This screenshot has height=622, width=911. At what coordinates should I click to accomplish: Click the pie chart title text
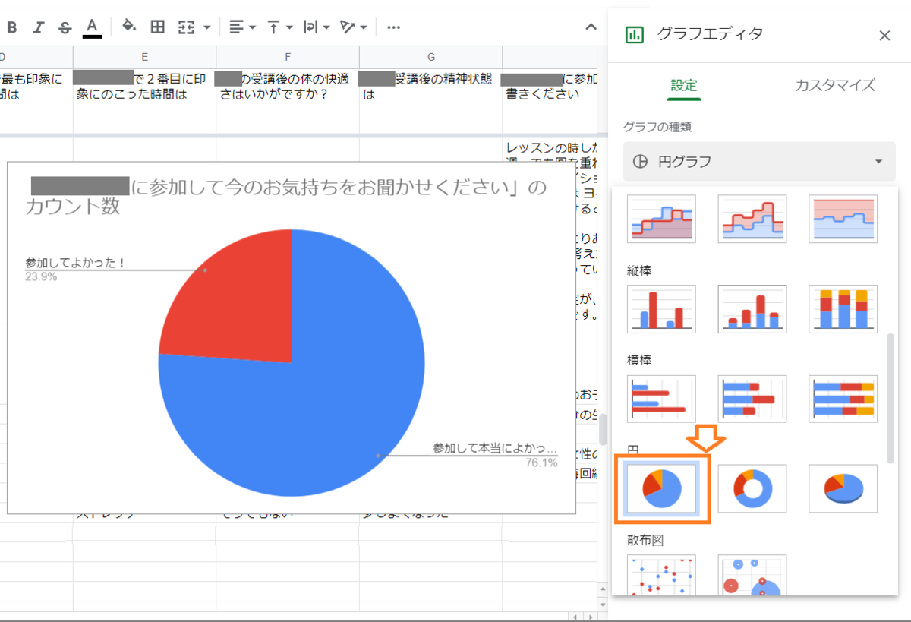coord(285,196)
